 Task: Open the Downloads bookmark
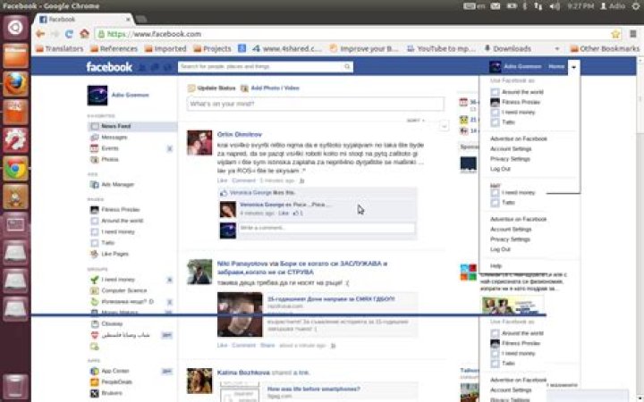pyautogui.click(x=508, y=48)
